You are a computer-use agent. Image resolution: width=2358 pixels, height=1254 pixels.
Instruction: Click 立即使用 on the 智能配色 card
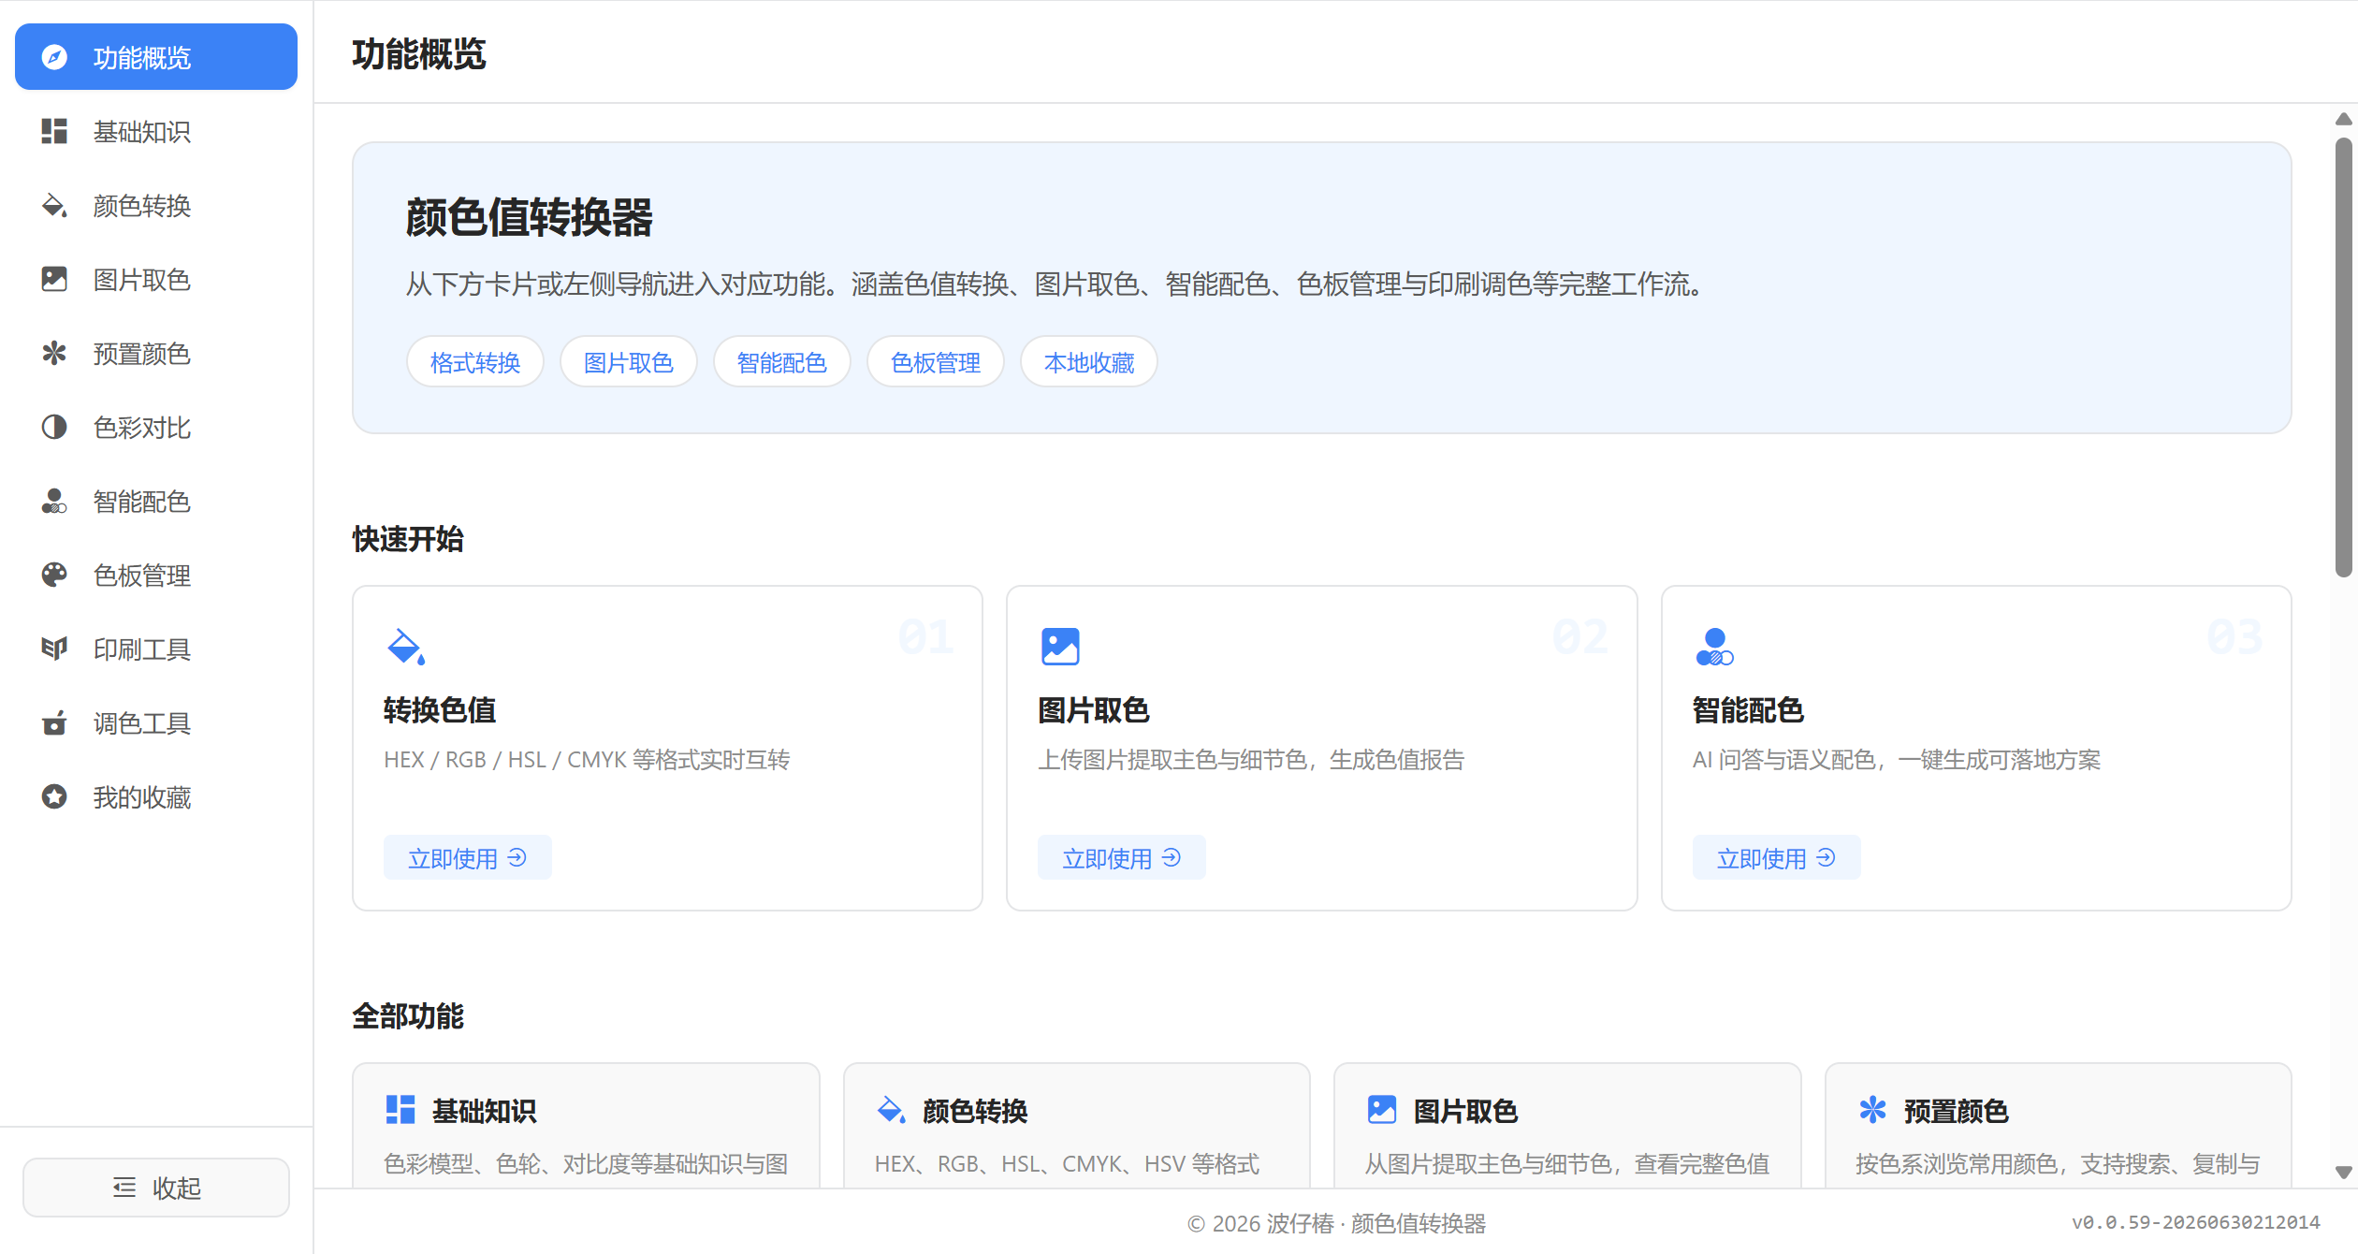click(x=1776, y=857)
